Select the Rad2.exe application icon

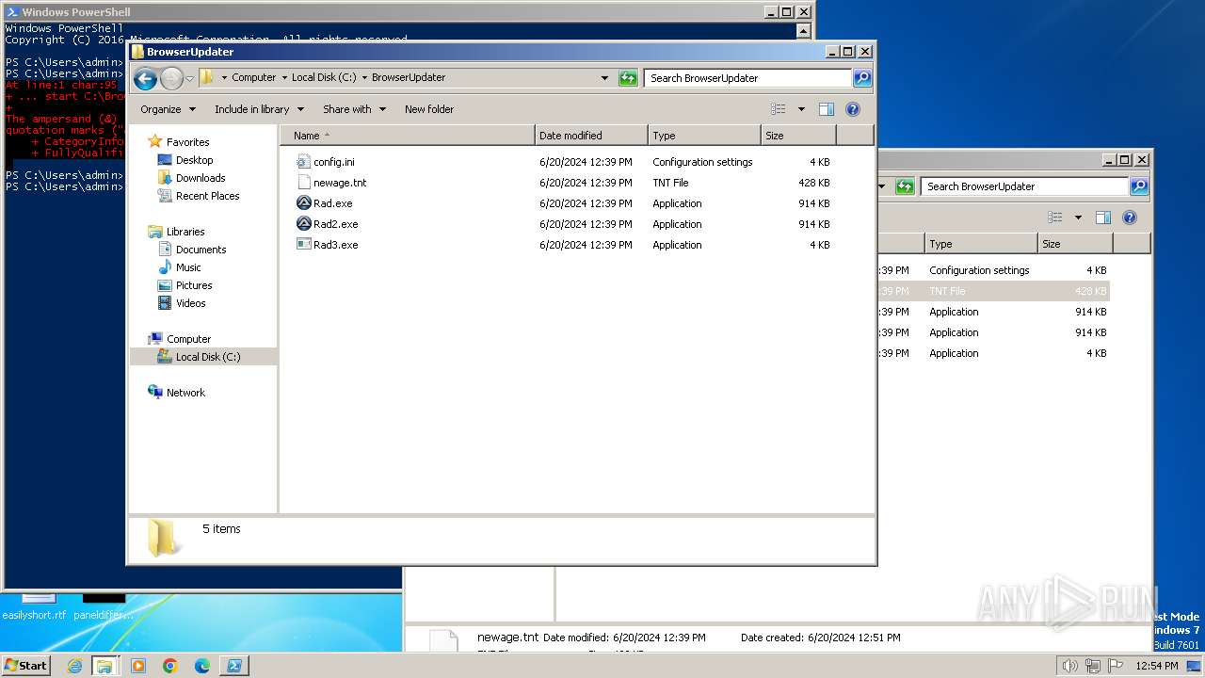[303, 224]
